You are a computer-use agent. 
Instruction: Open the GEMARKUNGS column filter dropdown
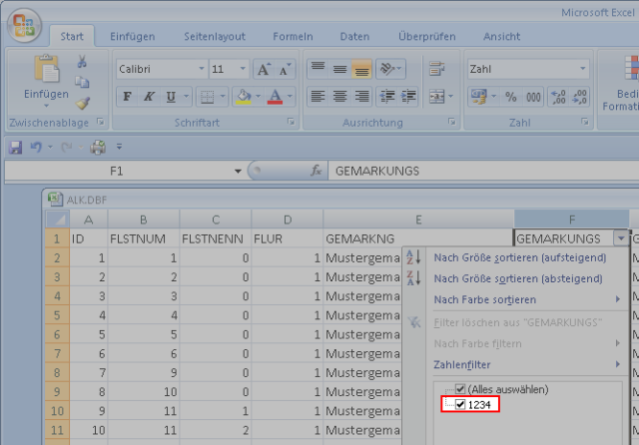tap(622, 238)
